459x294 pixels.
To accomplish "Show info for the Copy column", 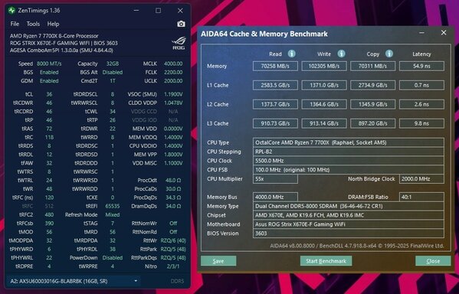I will click(x=389, y=54).
